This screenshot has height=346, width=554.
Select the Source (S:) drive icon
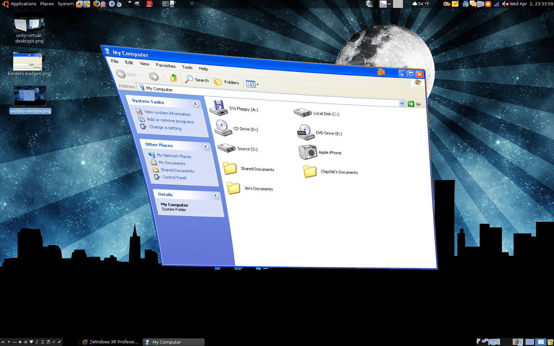[226, 148]
